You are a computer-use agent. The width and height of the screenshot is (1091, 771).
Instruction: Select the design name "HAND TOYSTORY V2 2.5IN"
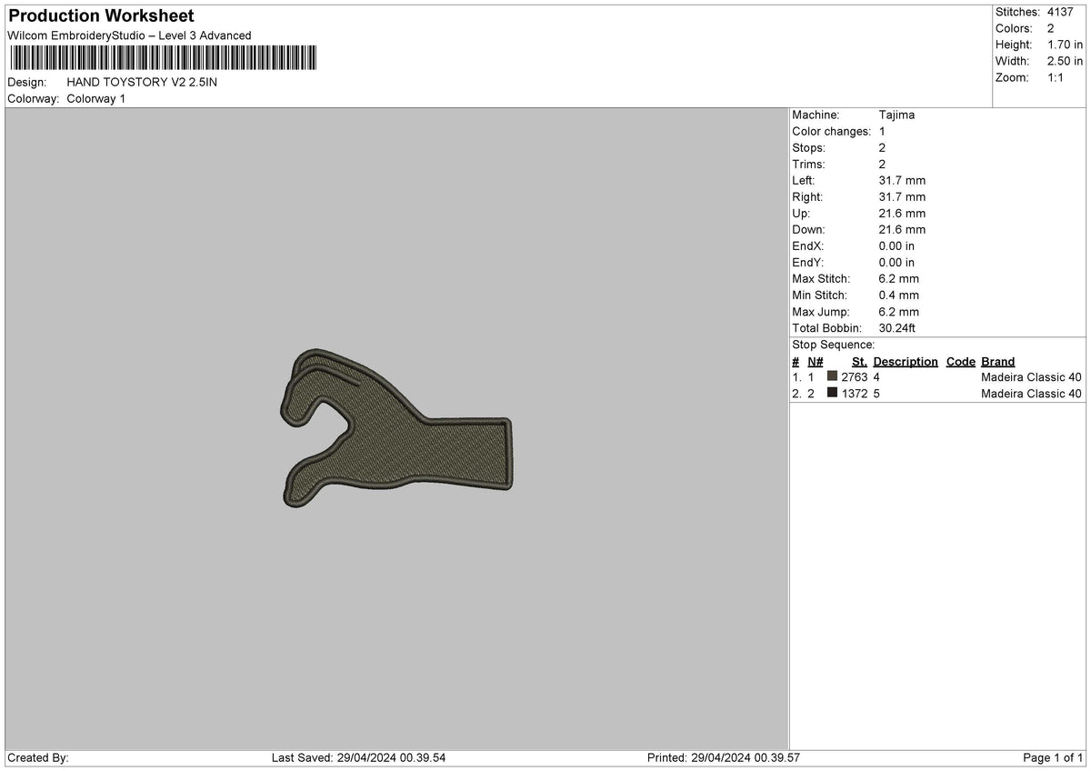[142, 82]
